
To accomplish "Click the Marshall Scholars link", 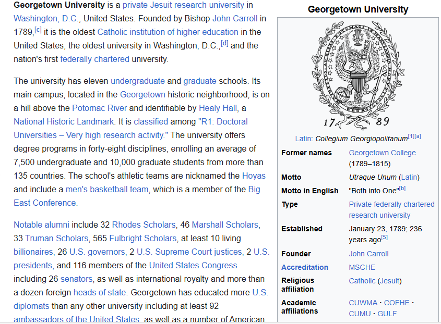I will click(x=225, y=225).
